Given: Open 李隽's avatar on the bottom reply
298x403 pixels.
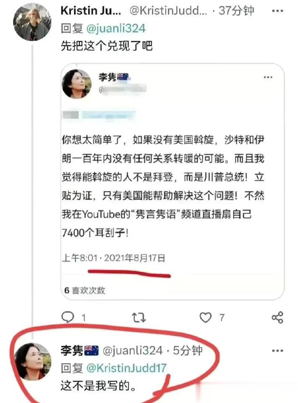Looking at the screenshot, I should coord(32,361).
